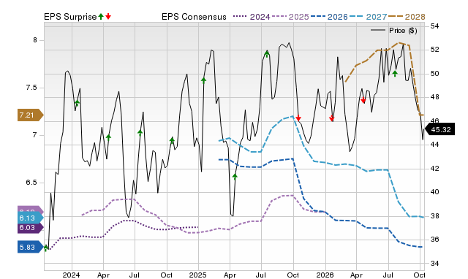Viewport: 468px width, 279px height.
Task: Click the 2024 label on the time axis
Action: (72, 275)
